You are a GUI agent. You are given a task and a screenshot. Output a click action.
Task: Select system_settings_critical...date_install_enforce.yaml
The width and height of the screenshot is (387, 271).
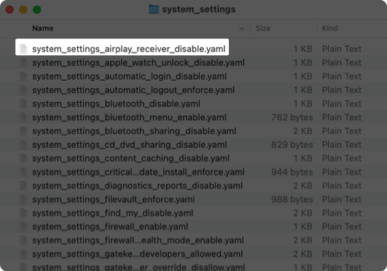coord(138,172)
